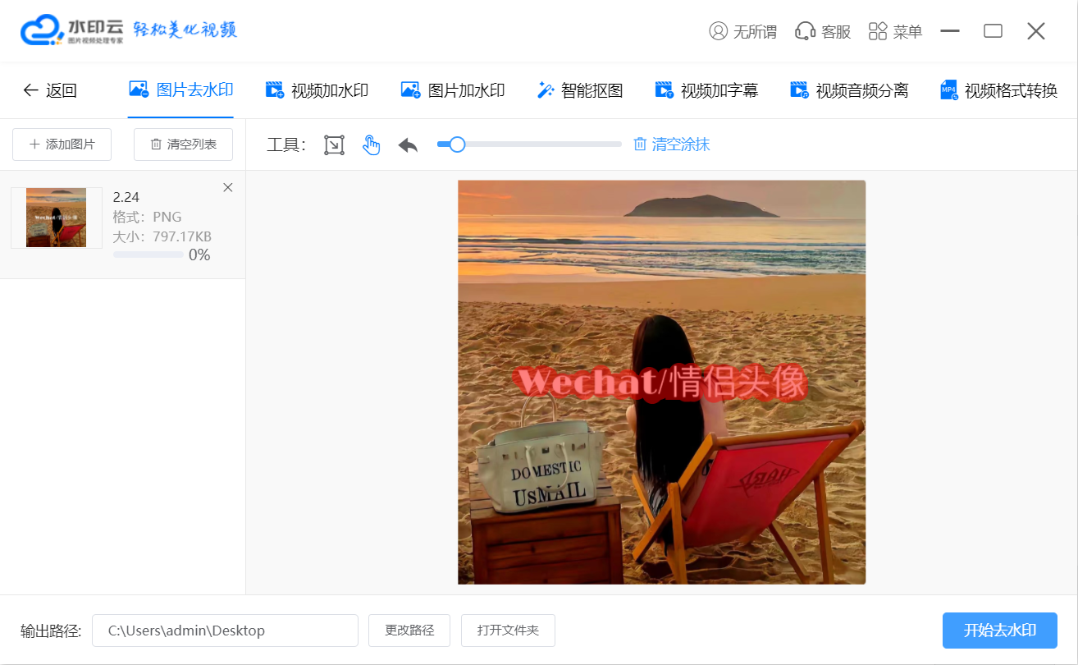Maximize the window
The height and width of the screenshot is (665, 1078).
click(x=993, y=31)
